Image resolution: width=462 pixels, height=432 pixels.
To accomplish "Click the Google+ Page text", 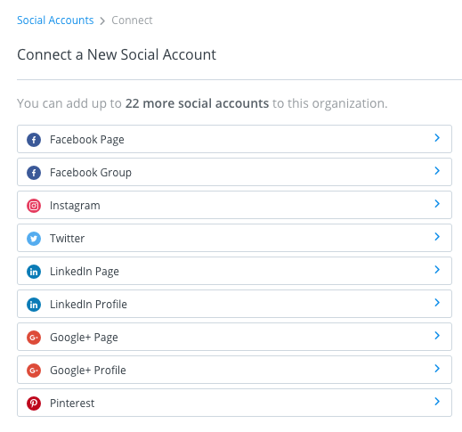I will tap(84, 338).
